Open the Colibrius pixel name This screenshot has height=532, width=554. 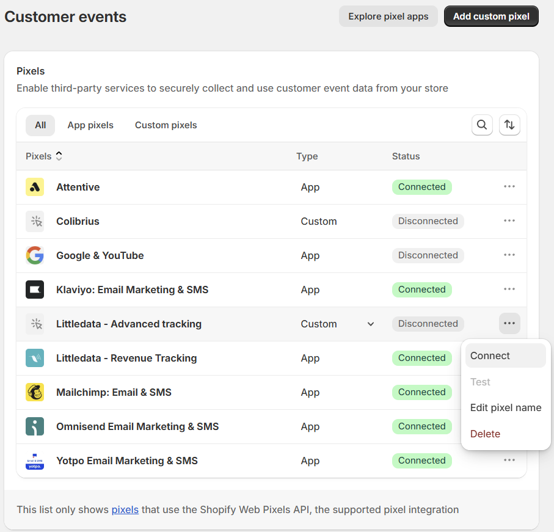[x=78, y=221]
